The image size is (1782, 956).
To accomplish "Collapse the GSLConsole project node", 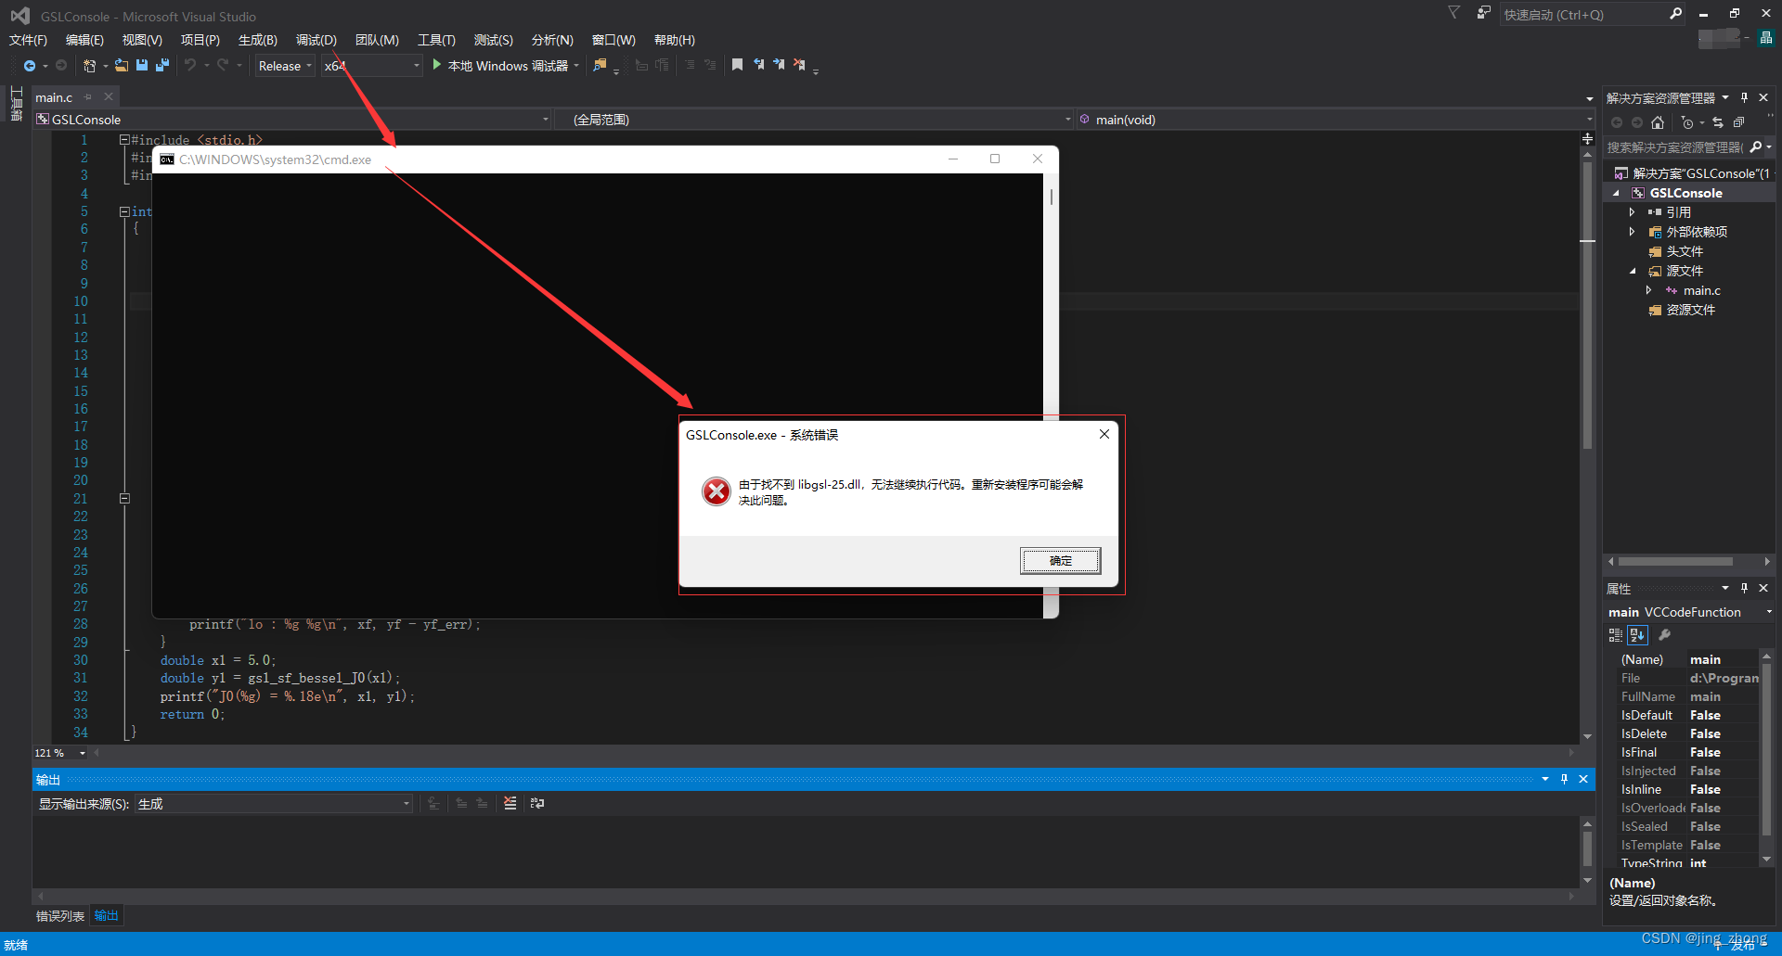I will click(1616, 193).
